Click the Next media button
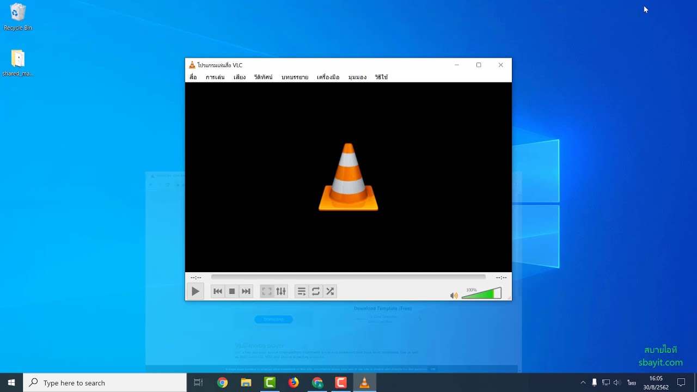Viewport: 697px width, 392px height. pos(246,291)
